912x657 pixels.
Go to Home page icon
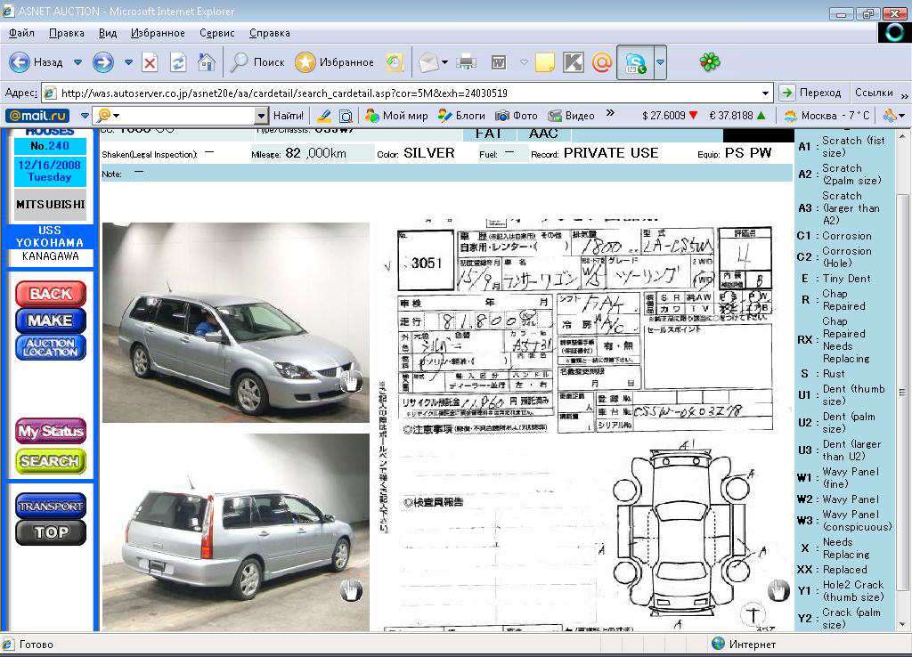[x=206, y=62]
